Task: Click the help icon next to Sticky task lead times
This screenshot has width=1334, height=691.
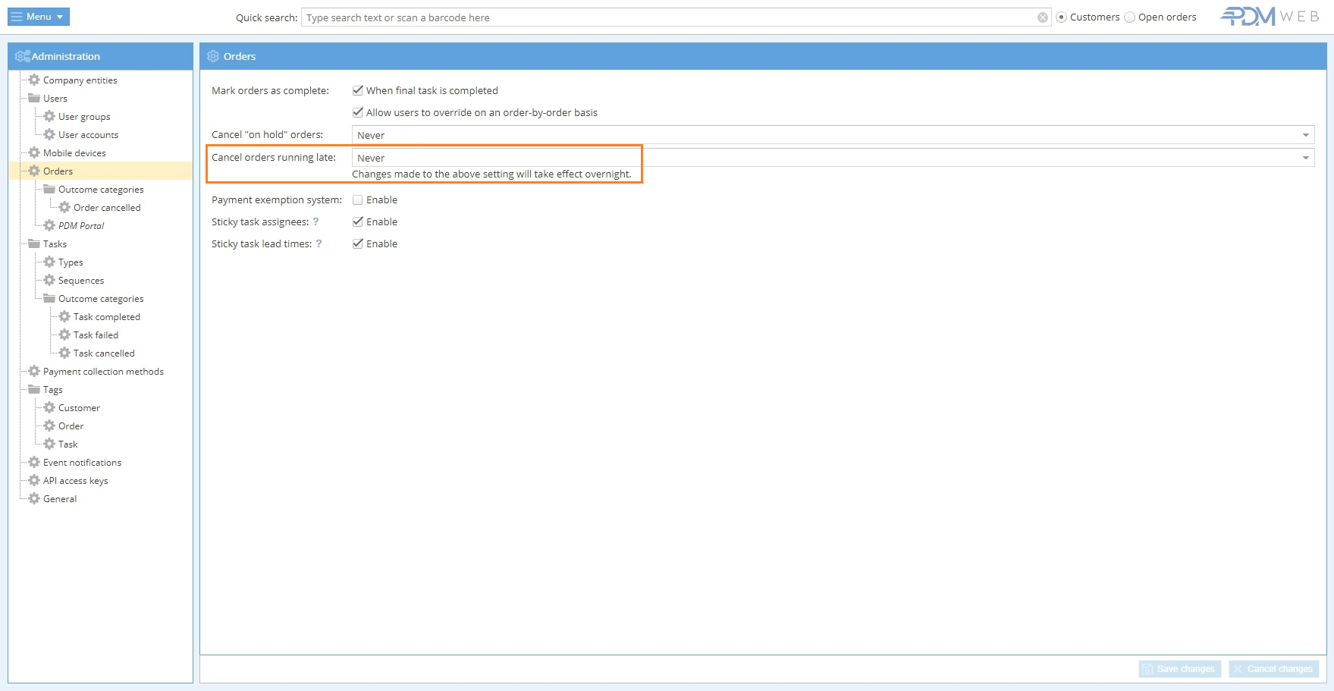Action: (x=319, y=244)
